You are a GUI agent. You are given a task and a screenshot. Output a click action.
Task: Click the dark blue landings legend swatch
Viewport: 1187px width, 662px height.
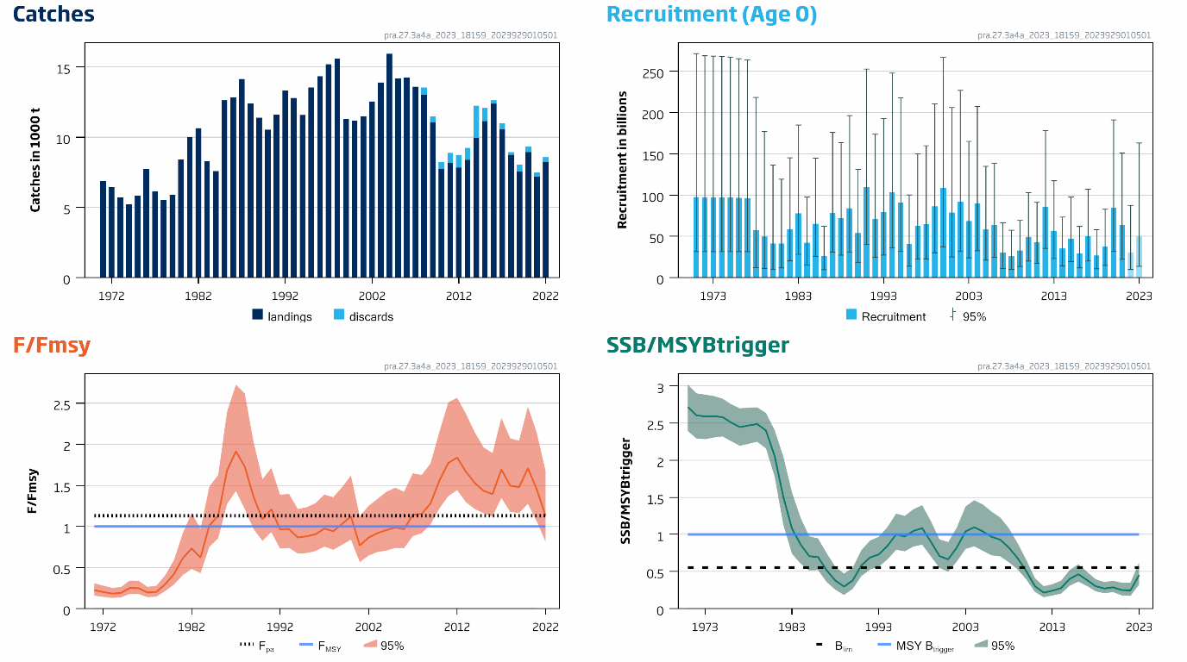click(257, 315)
